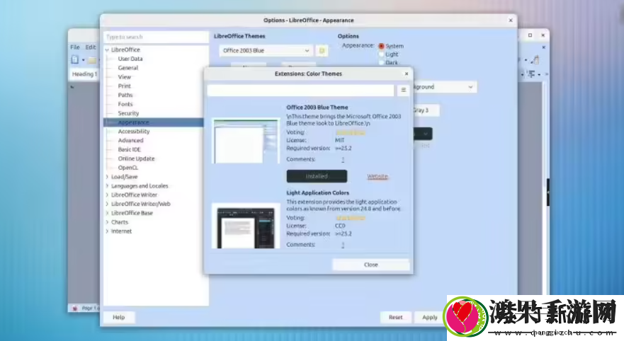
Task: Select Print in options tree
Action: coord(124,86)
